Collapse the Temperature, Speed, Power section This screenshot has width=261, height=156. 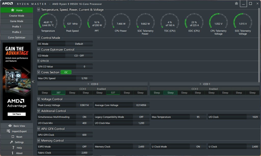39,10
